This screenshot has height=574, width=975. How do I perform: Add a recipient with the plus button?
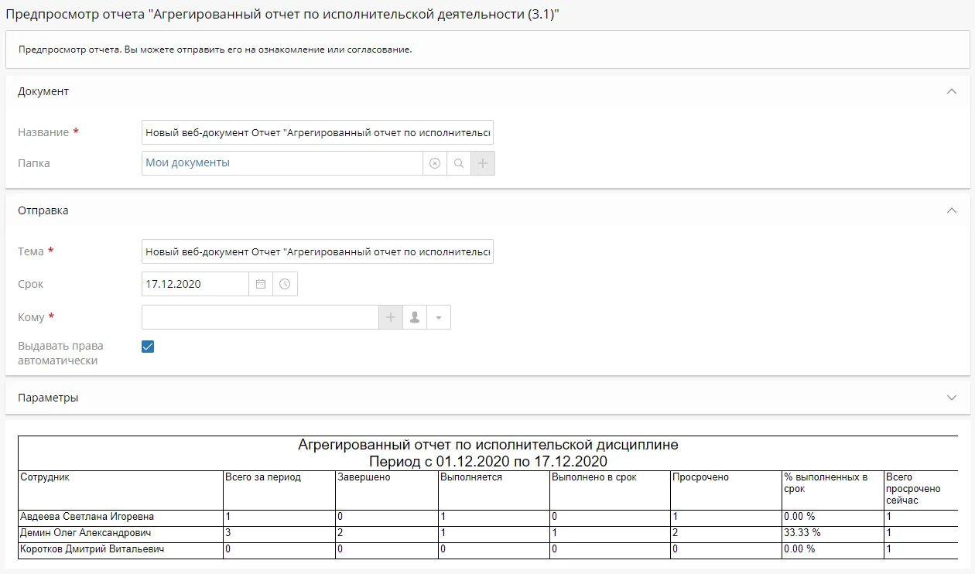tap(391, 317)
